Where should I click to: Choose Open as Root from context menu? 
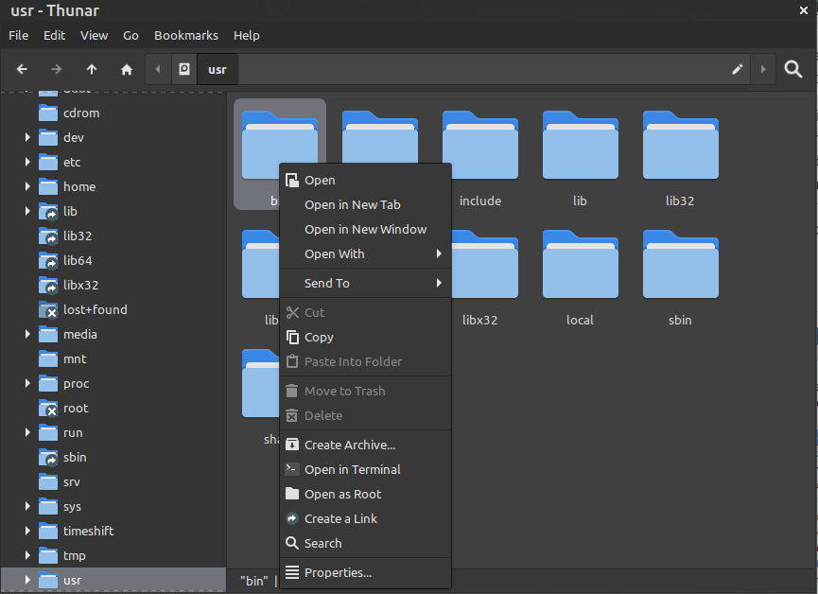365,494
